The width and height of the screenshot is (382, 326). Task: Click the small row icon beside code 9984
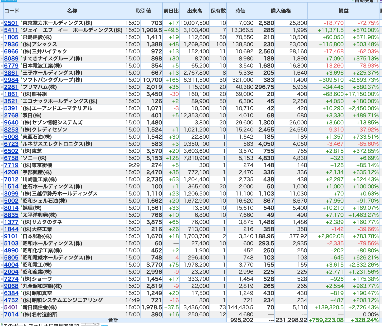[2, 80]
